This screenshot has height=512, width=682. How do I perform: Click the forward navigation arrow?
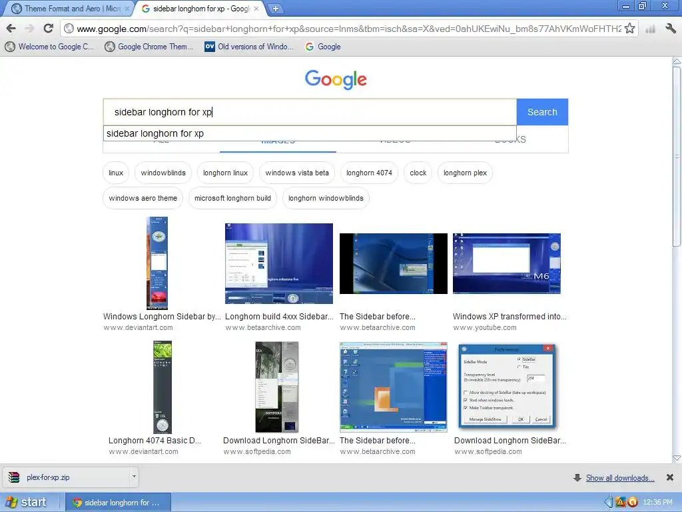(29, 29)
